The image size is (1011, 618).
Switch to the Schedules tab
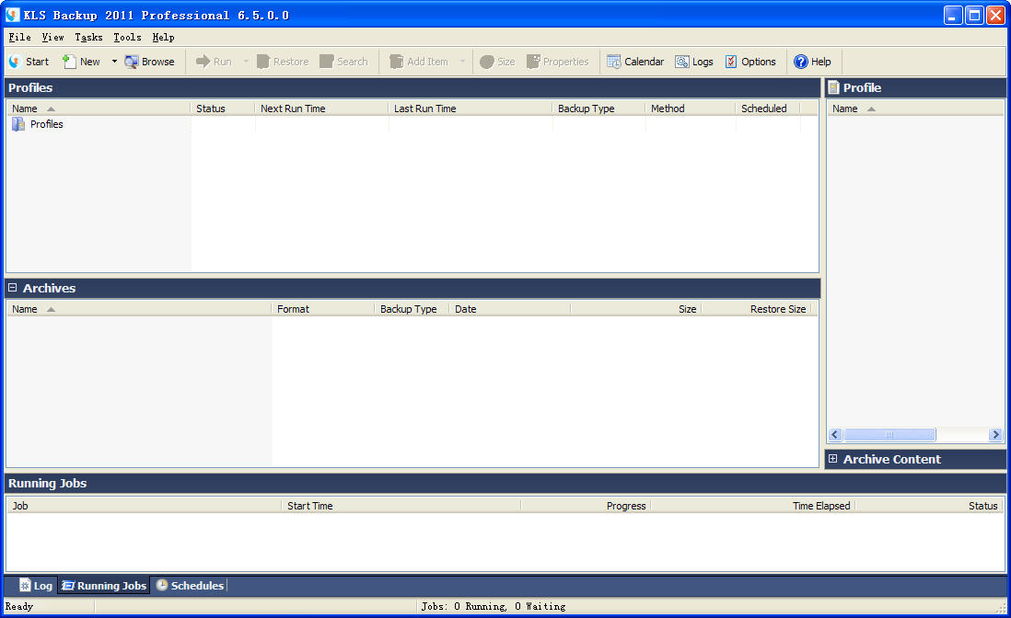coord(191,586)
